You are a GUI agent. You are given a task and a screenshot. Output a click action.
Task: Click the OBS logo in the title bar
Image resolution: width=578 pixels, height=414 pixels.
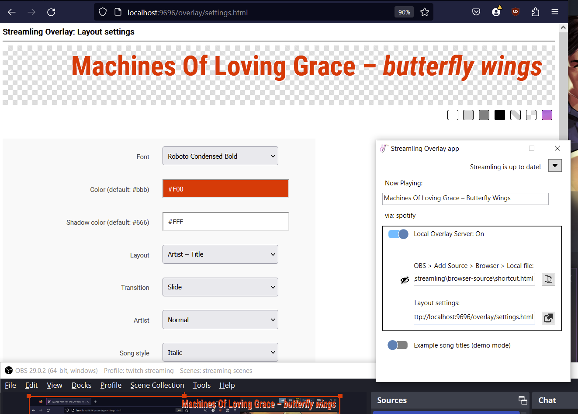click(9, 371)
